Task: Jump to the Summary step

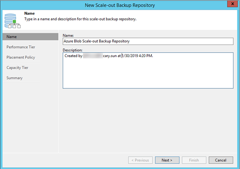Action: [x=15, y=78]
